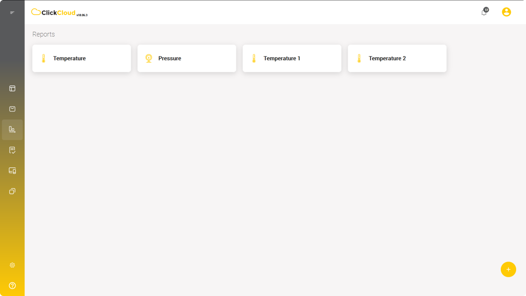Open the user profile avatar
526x296 pixels.
click(506, 12)
